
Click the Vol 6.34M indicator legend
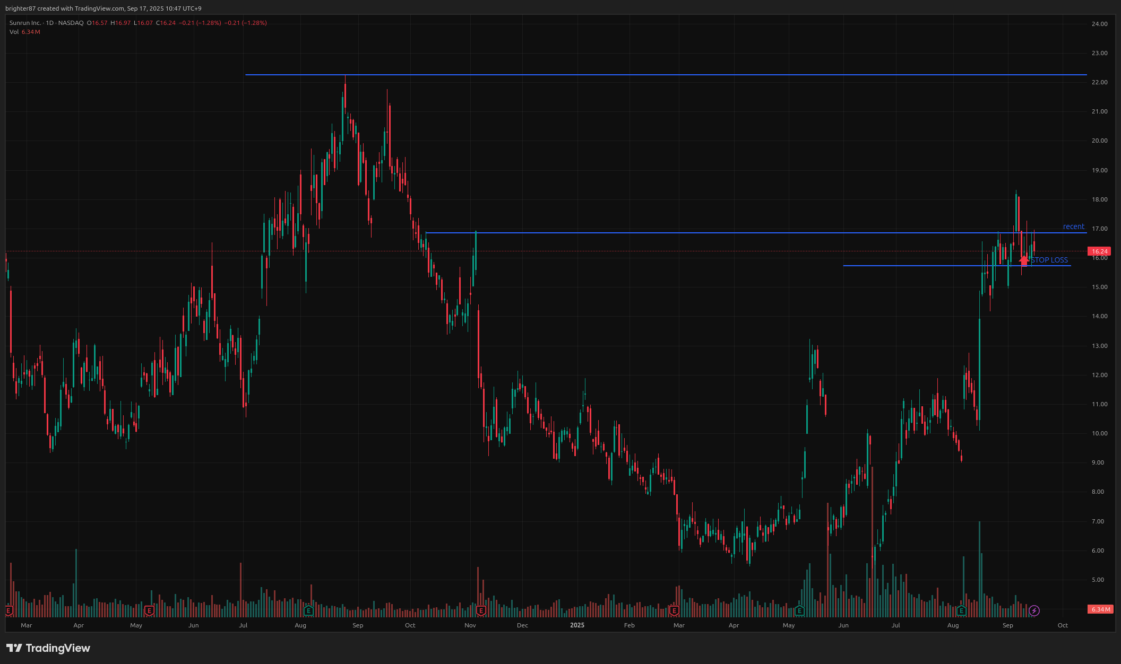[x=25, y=32]
